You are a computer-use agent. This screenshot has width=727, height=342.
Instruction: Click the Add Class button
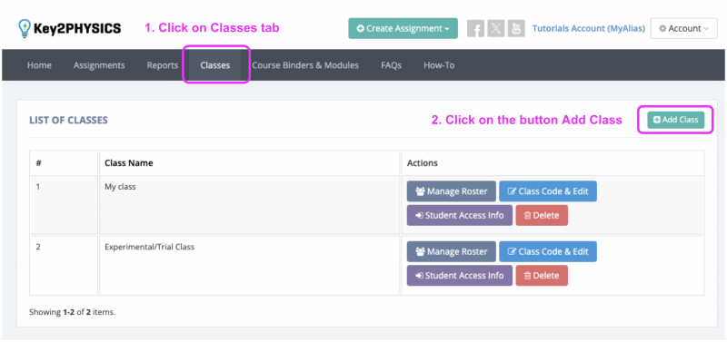pos(675,120)
